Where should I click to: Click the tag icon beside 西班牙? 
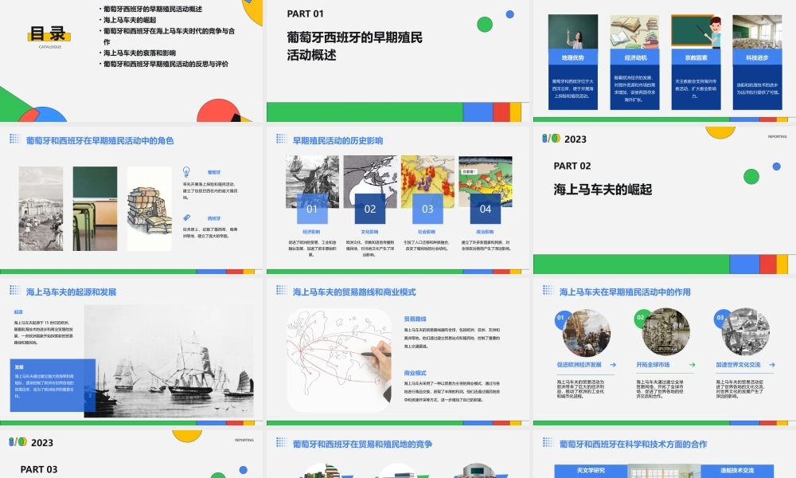coord(187,217)
